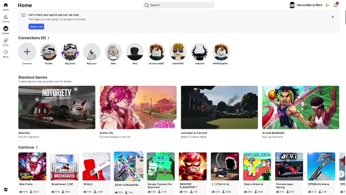Open WWNikijudh9's connection avatar
This screenshot has width=346, height=195.
point(221,52)
